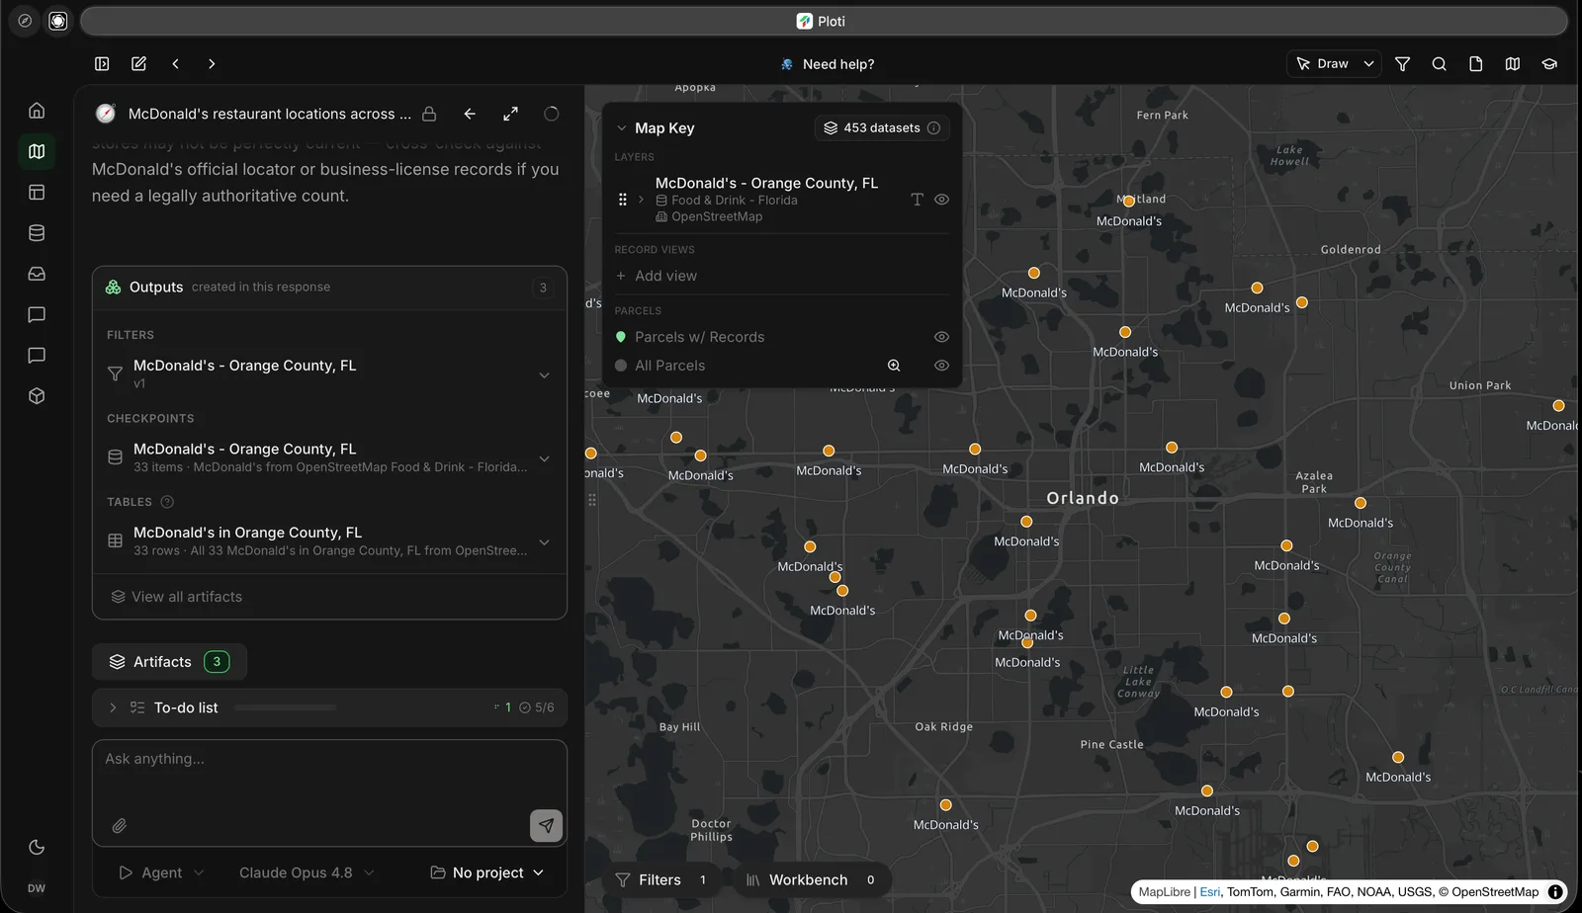This screenshot has width=1582, height=913.
Task: Expand the McDonald's checkpoint with 33 items
Action: [x=544, y=458]
